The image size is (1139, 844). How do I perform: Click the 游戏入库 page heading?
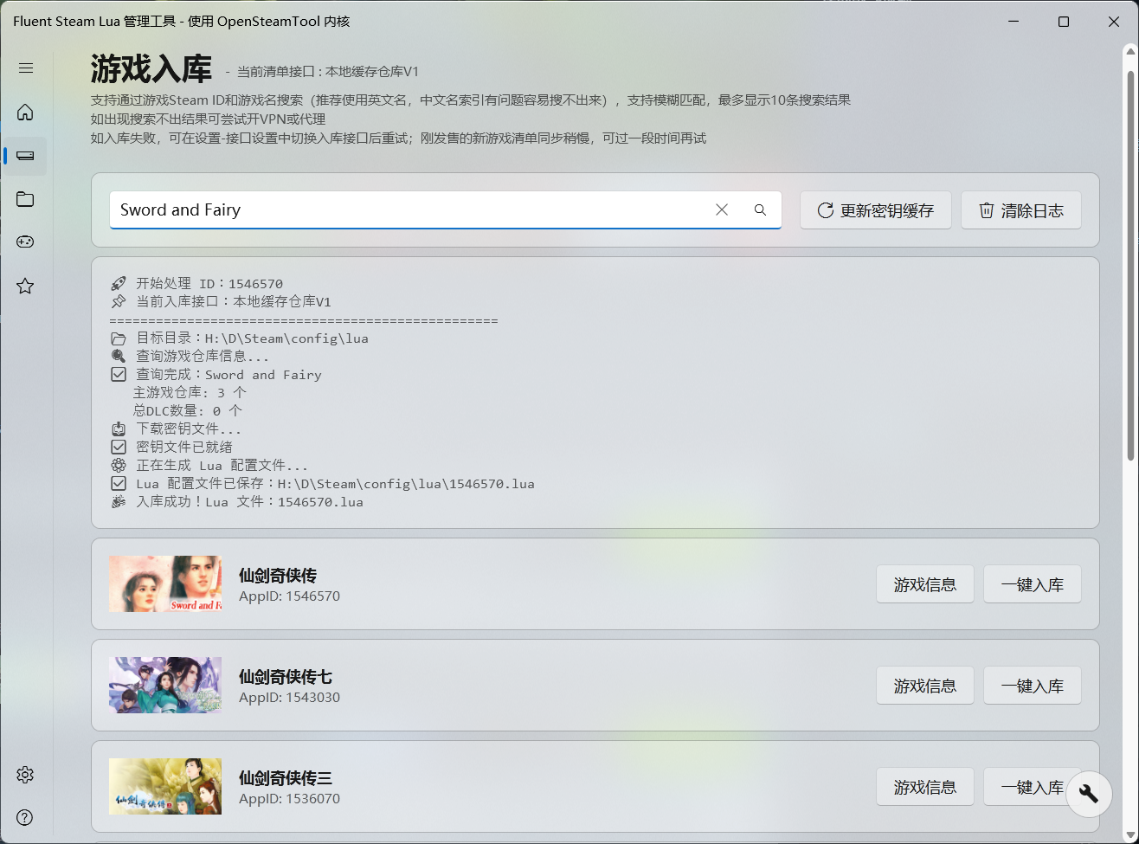tap(151, 68)
